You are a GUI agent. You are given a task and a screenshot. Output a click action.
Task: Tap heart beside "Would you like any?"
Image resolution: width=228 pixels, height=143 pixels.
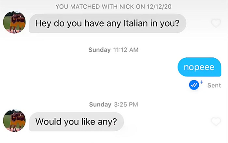(216, 122)
